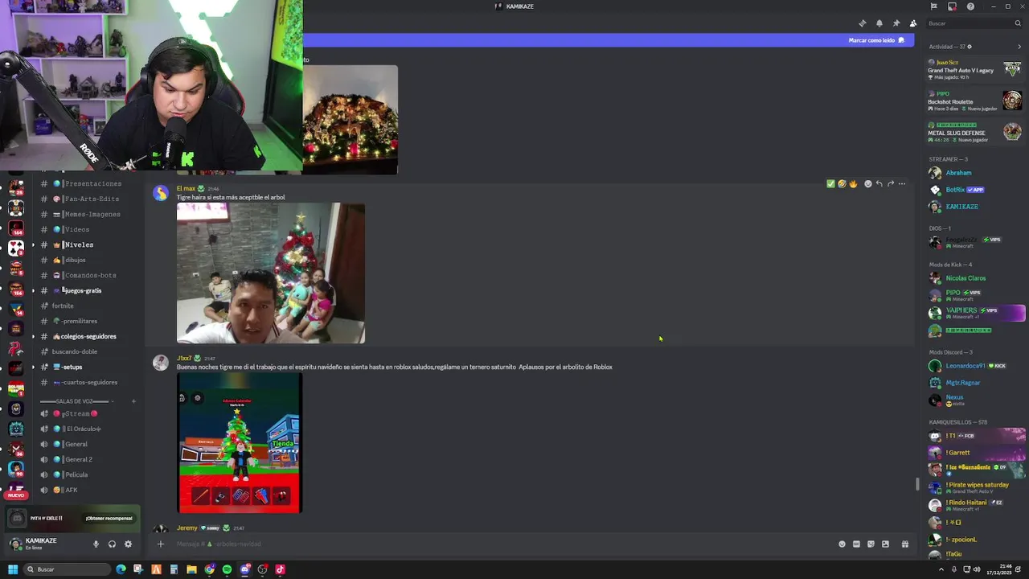Click the NUEVO unread indicator pill
This screenshot has width=1029, height=579.
point(16,495)
